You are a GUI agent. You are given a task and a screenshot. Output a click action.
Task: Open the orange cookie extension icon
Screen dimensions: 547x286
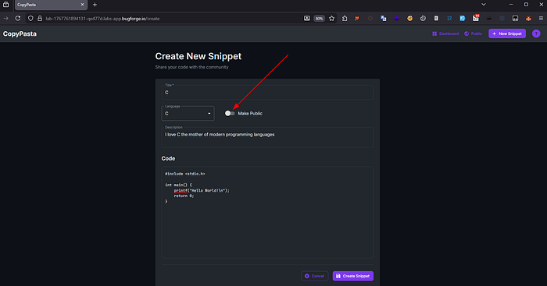410,19
